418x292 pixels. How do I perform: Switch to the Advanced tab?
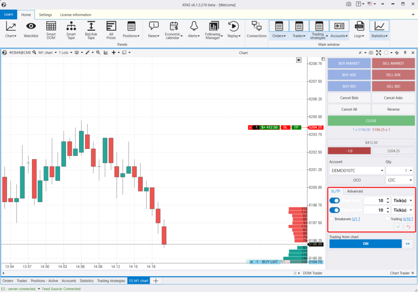(355, 191)
